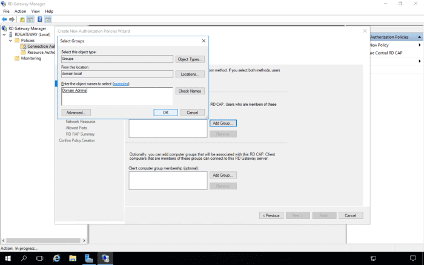The height and width of the screenshot is (265, 424).
Task: Select Network Resource wizard step
Action: pos(81,122)
